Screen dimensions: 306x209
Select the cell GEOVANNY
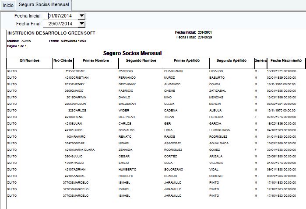pyautogui.click(x=127, y=84)
